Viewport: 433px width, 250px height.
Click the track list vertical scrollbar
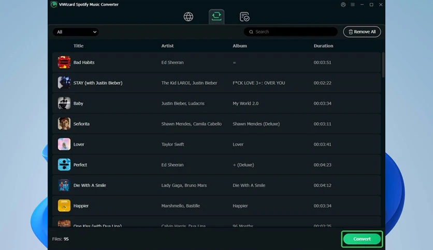383,65
